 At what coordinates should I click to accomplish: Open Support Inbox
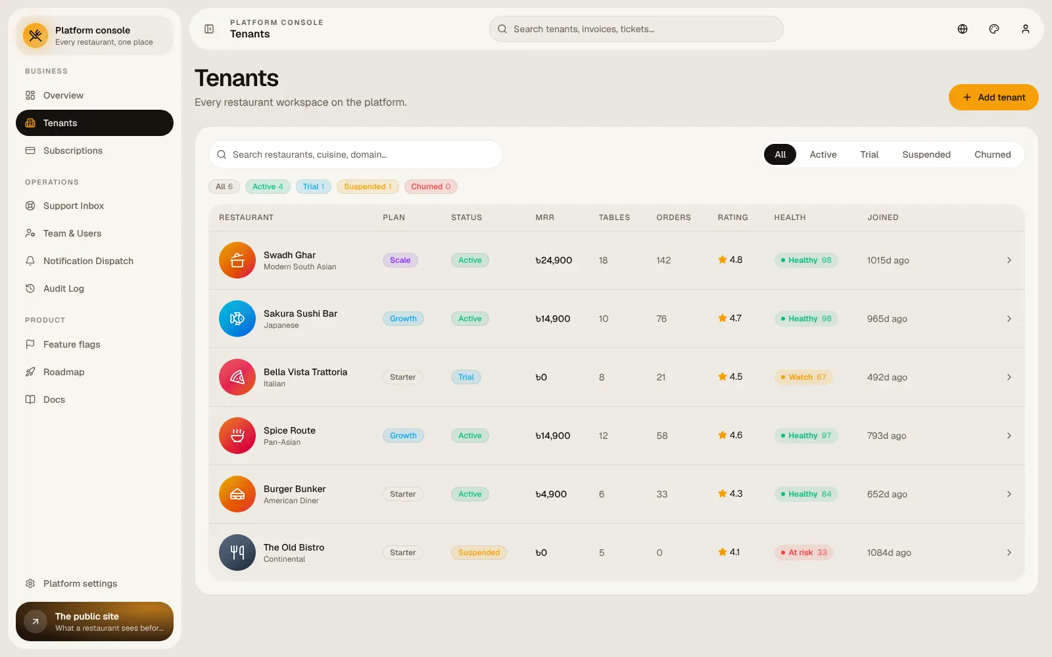(95, 206)
